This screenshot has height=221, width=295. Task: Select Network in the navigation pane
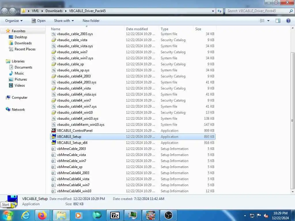coord(18,110)
